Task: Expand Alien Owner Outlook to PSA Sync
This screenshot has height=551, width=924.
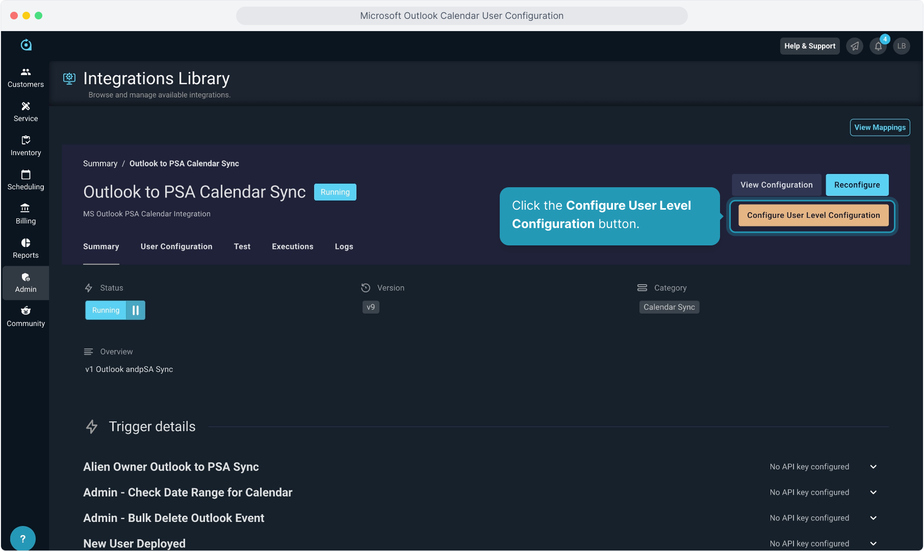Action: pos(873,467)
